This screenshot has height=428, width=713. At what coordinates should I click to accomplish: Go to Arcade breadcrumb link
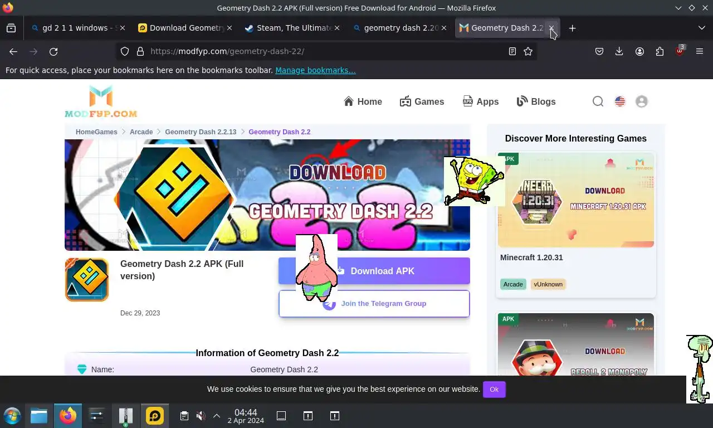coord(141,132)
